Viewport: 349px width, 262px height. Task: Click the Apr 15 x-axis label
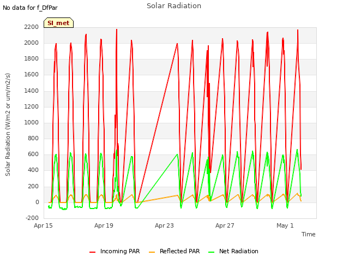pos(43,225)
